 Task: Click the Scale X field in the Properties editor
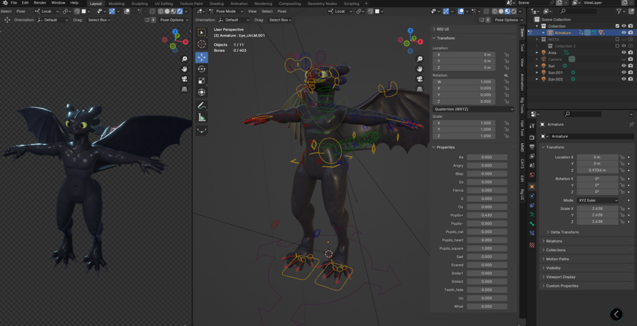598,208
